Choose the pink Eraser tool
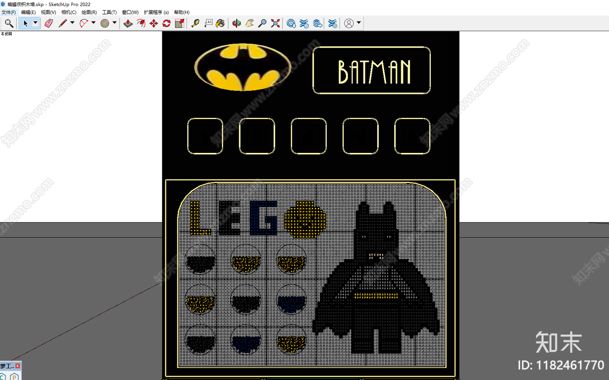 [49, 24]
